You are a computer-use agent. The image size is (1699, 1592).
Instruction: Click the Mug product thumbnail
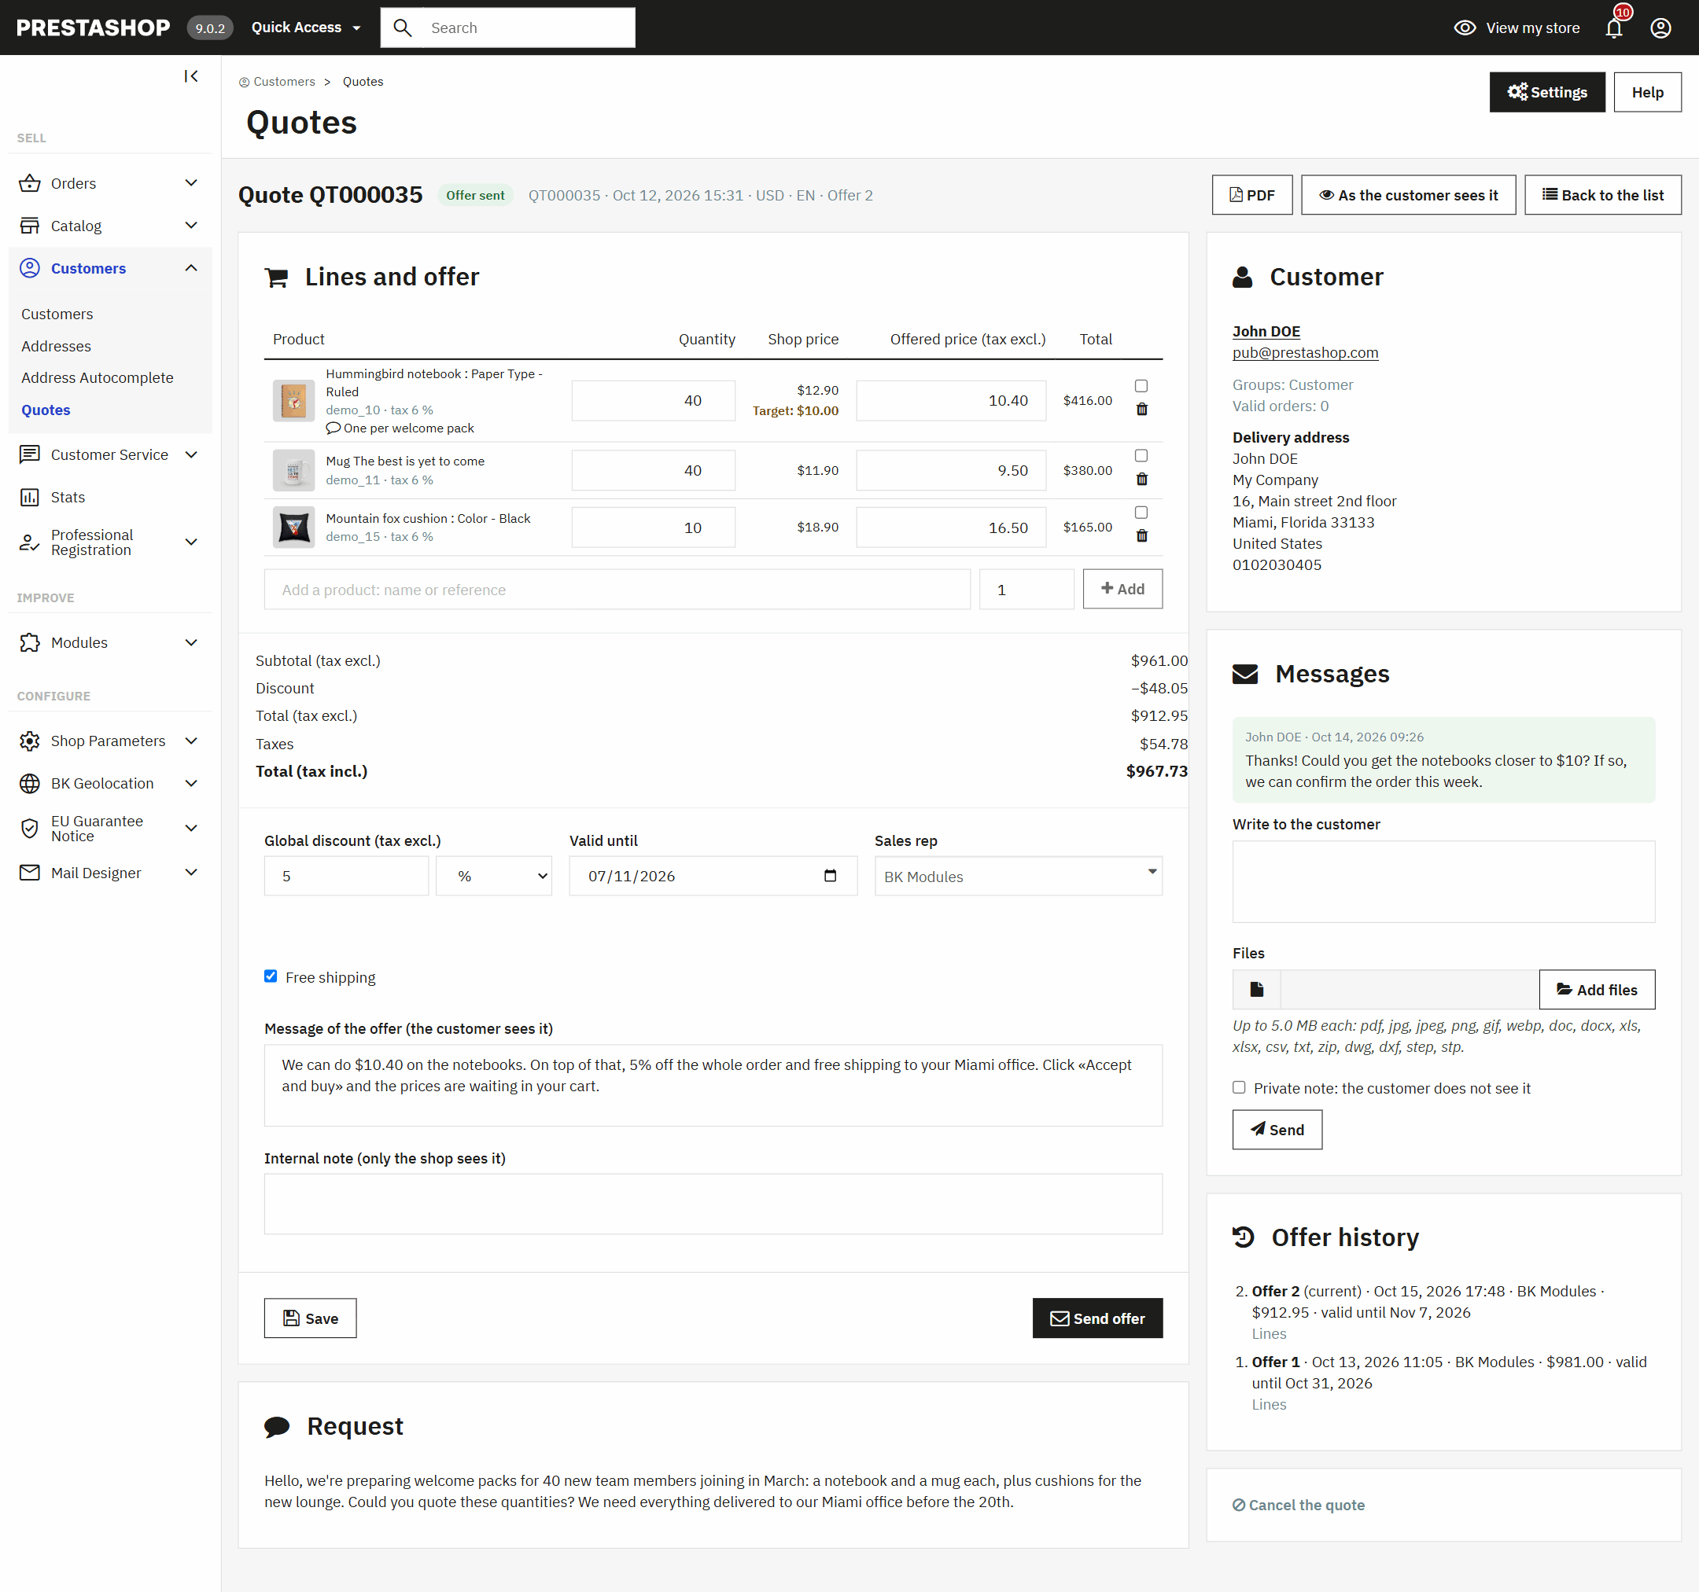pyautogui.click(x=293, y=471)
